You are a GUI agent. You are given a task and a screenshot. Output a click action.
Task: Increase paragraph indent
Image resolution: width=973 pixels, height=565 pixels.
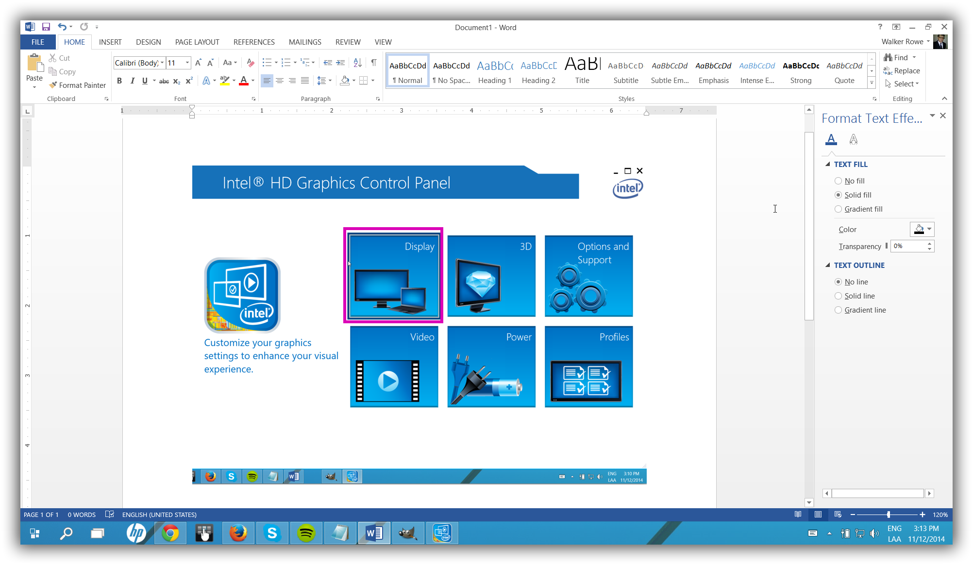[340, 63]
